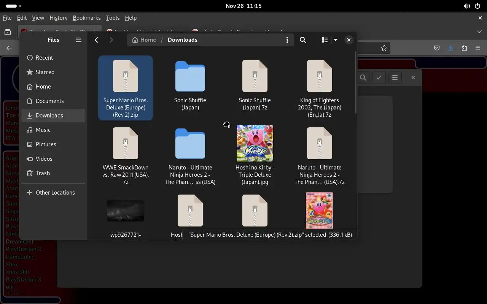487x304 pixels.
Task: Open the Help menu in Firefox
Action: point(131,18)
